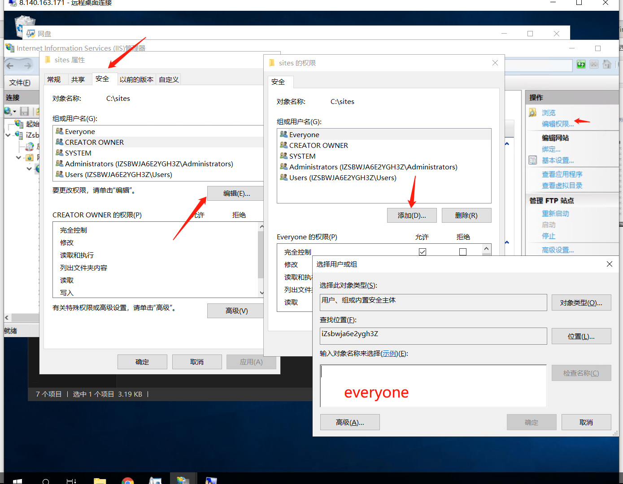The height and width of the screenshot is (484, 623).
Task: Click the browse folder icon in Actions pane
Action: [x=533, y=112]
